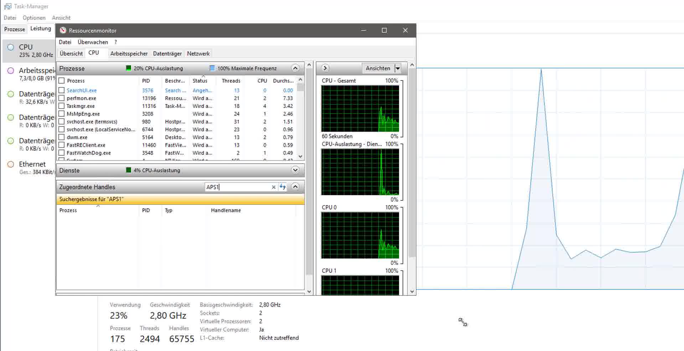Click the Ethernet circle icon in sidebar
Image resolution: width=684 pixels, height=351 pixels.
tap(11, 164)
